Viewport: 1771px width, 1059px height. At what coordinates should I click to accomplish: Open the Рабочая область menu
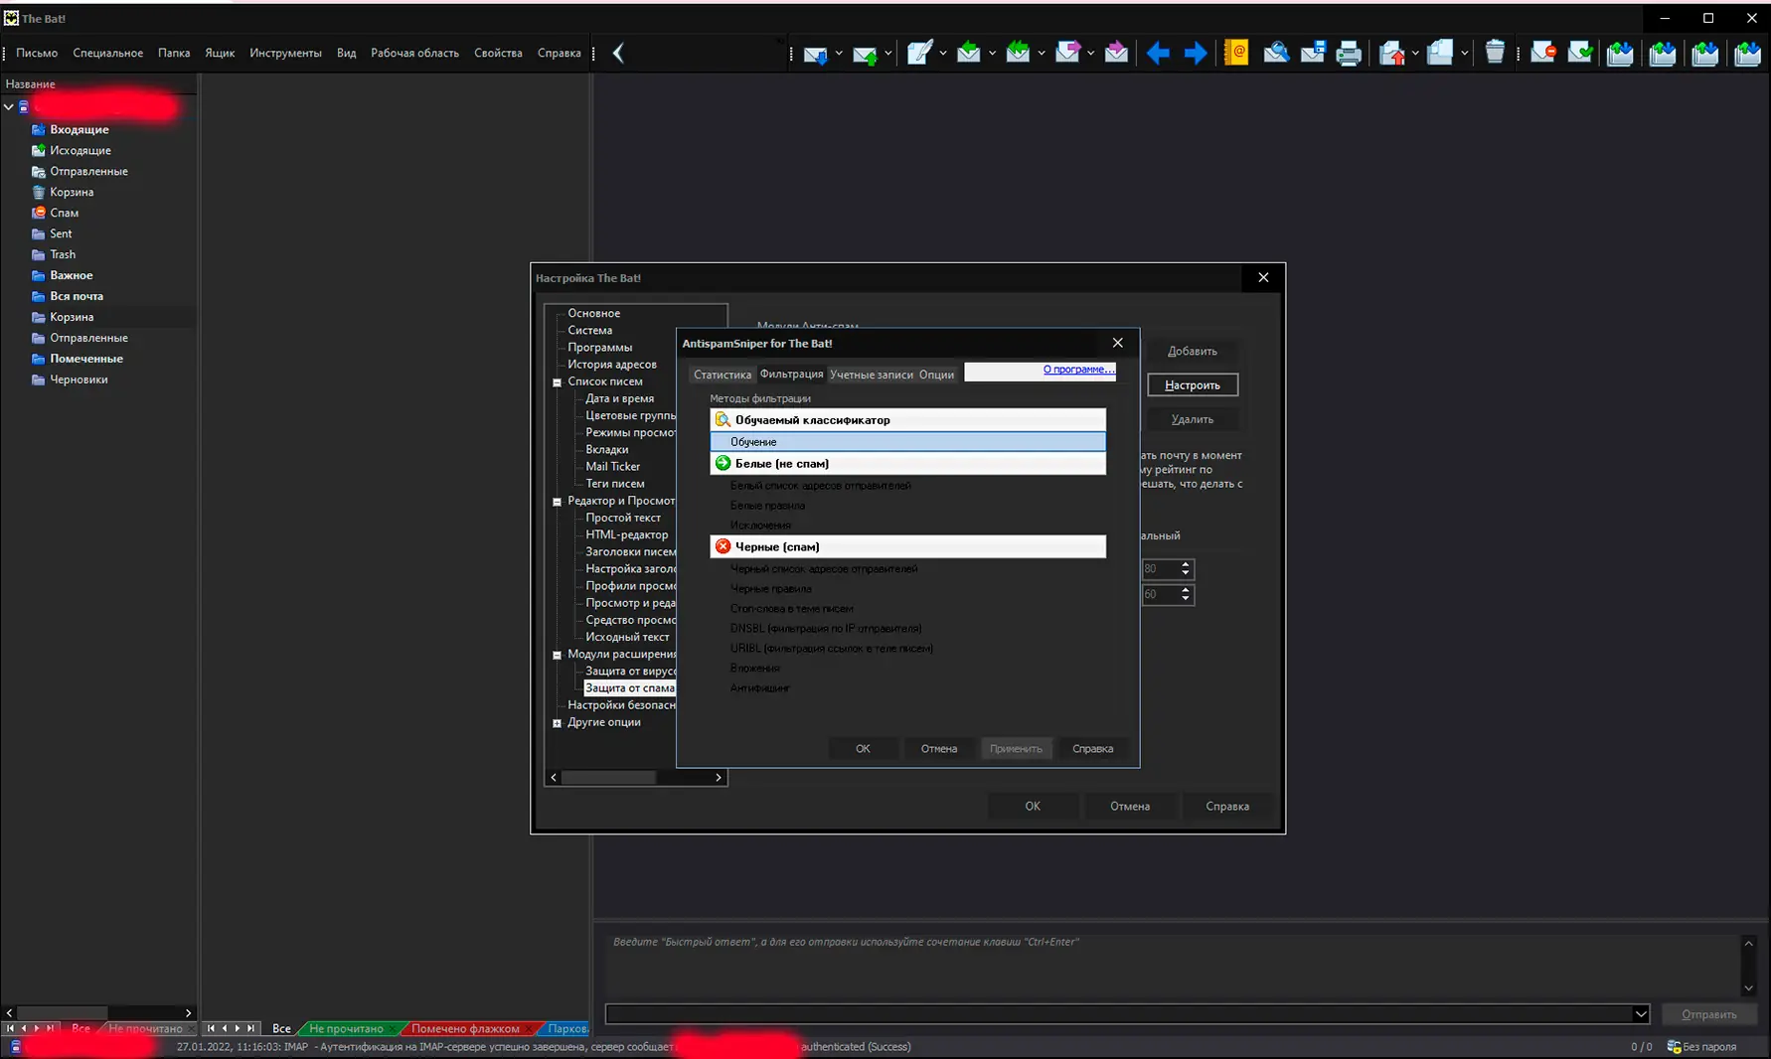414,53
